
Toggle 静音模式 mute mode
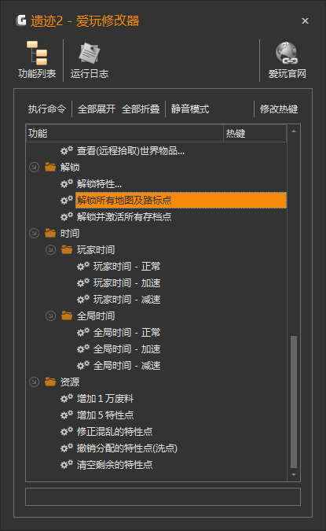point(190,109)
